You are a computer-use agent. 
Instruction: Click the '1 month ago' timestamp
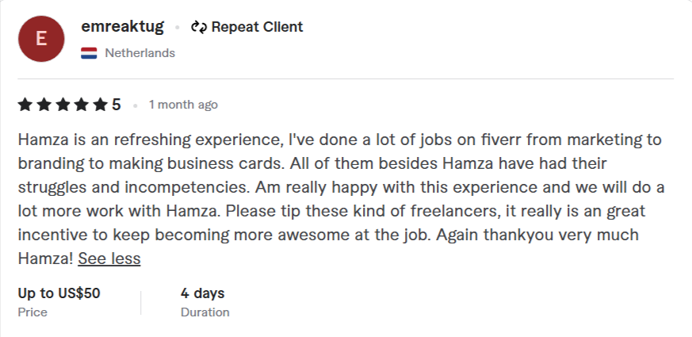(183, 105)
